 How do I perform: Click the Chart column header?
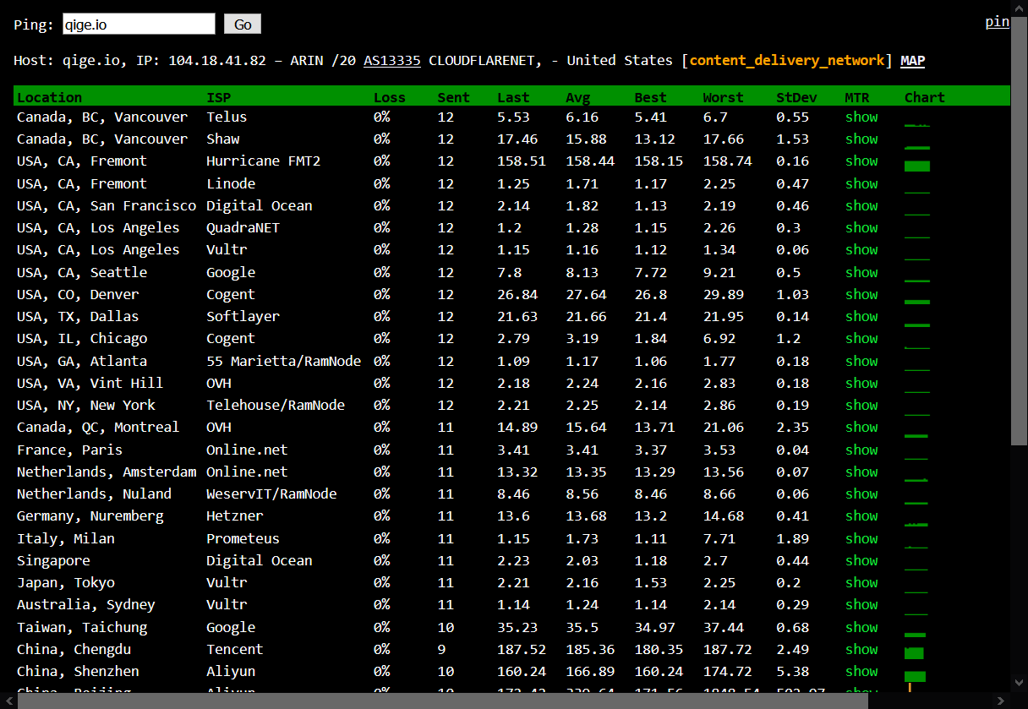tap(925, 97)
